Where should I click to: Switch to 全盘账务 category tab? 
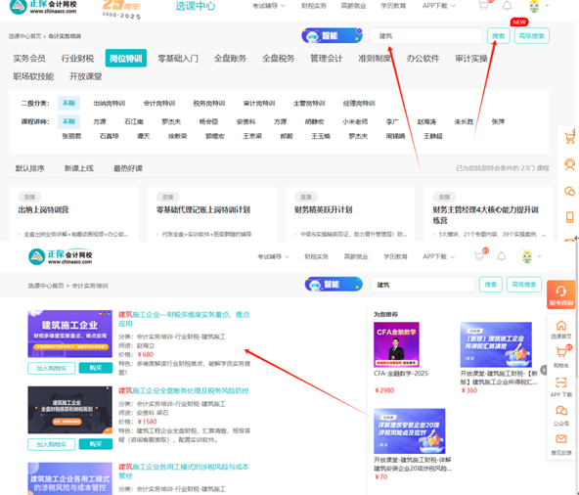pos(230,58)
